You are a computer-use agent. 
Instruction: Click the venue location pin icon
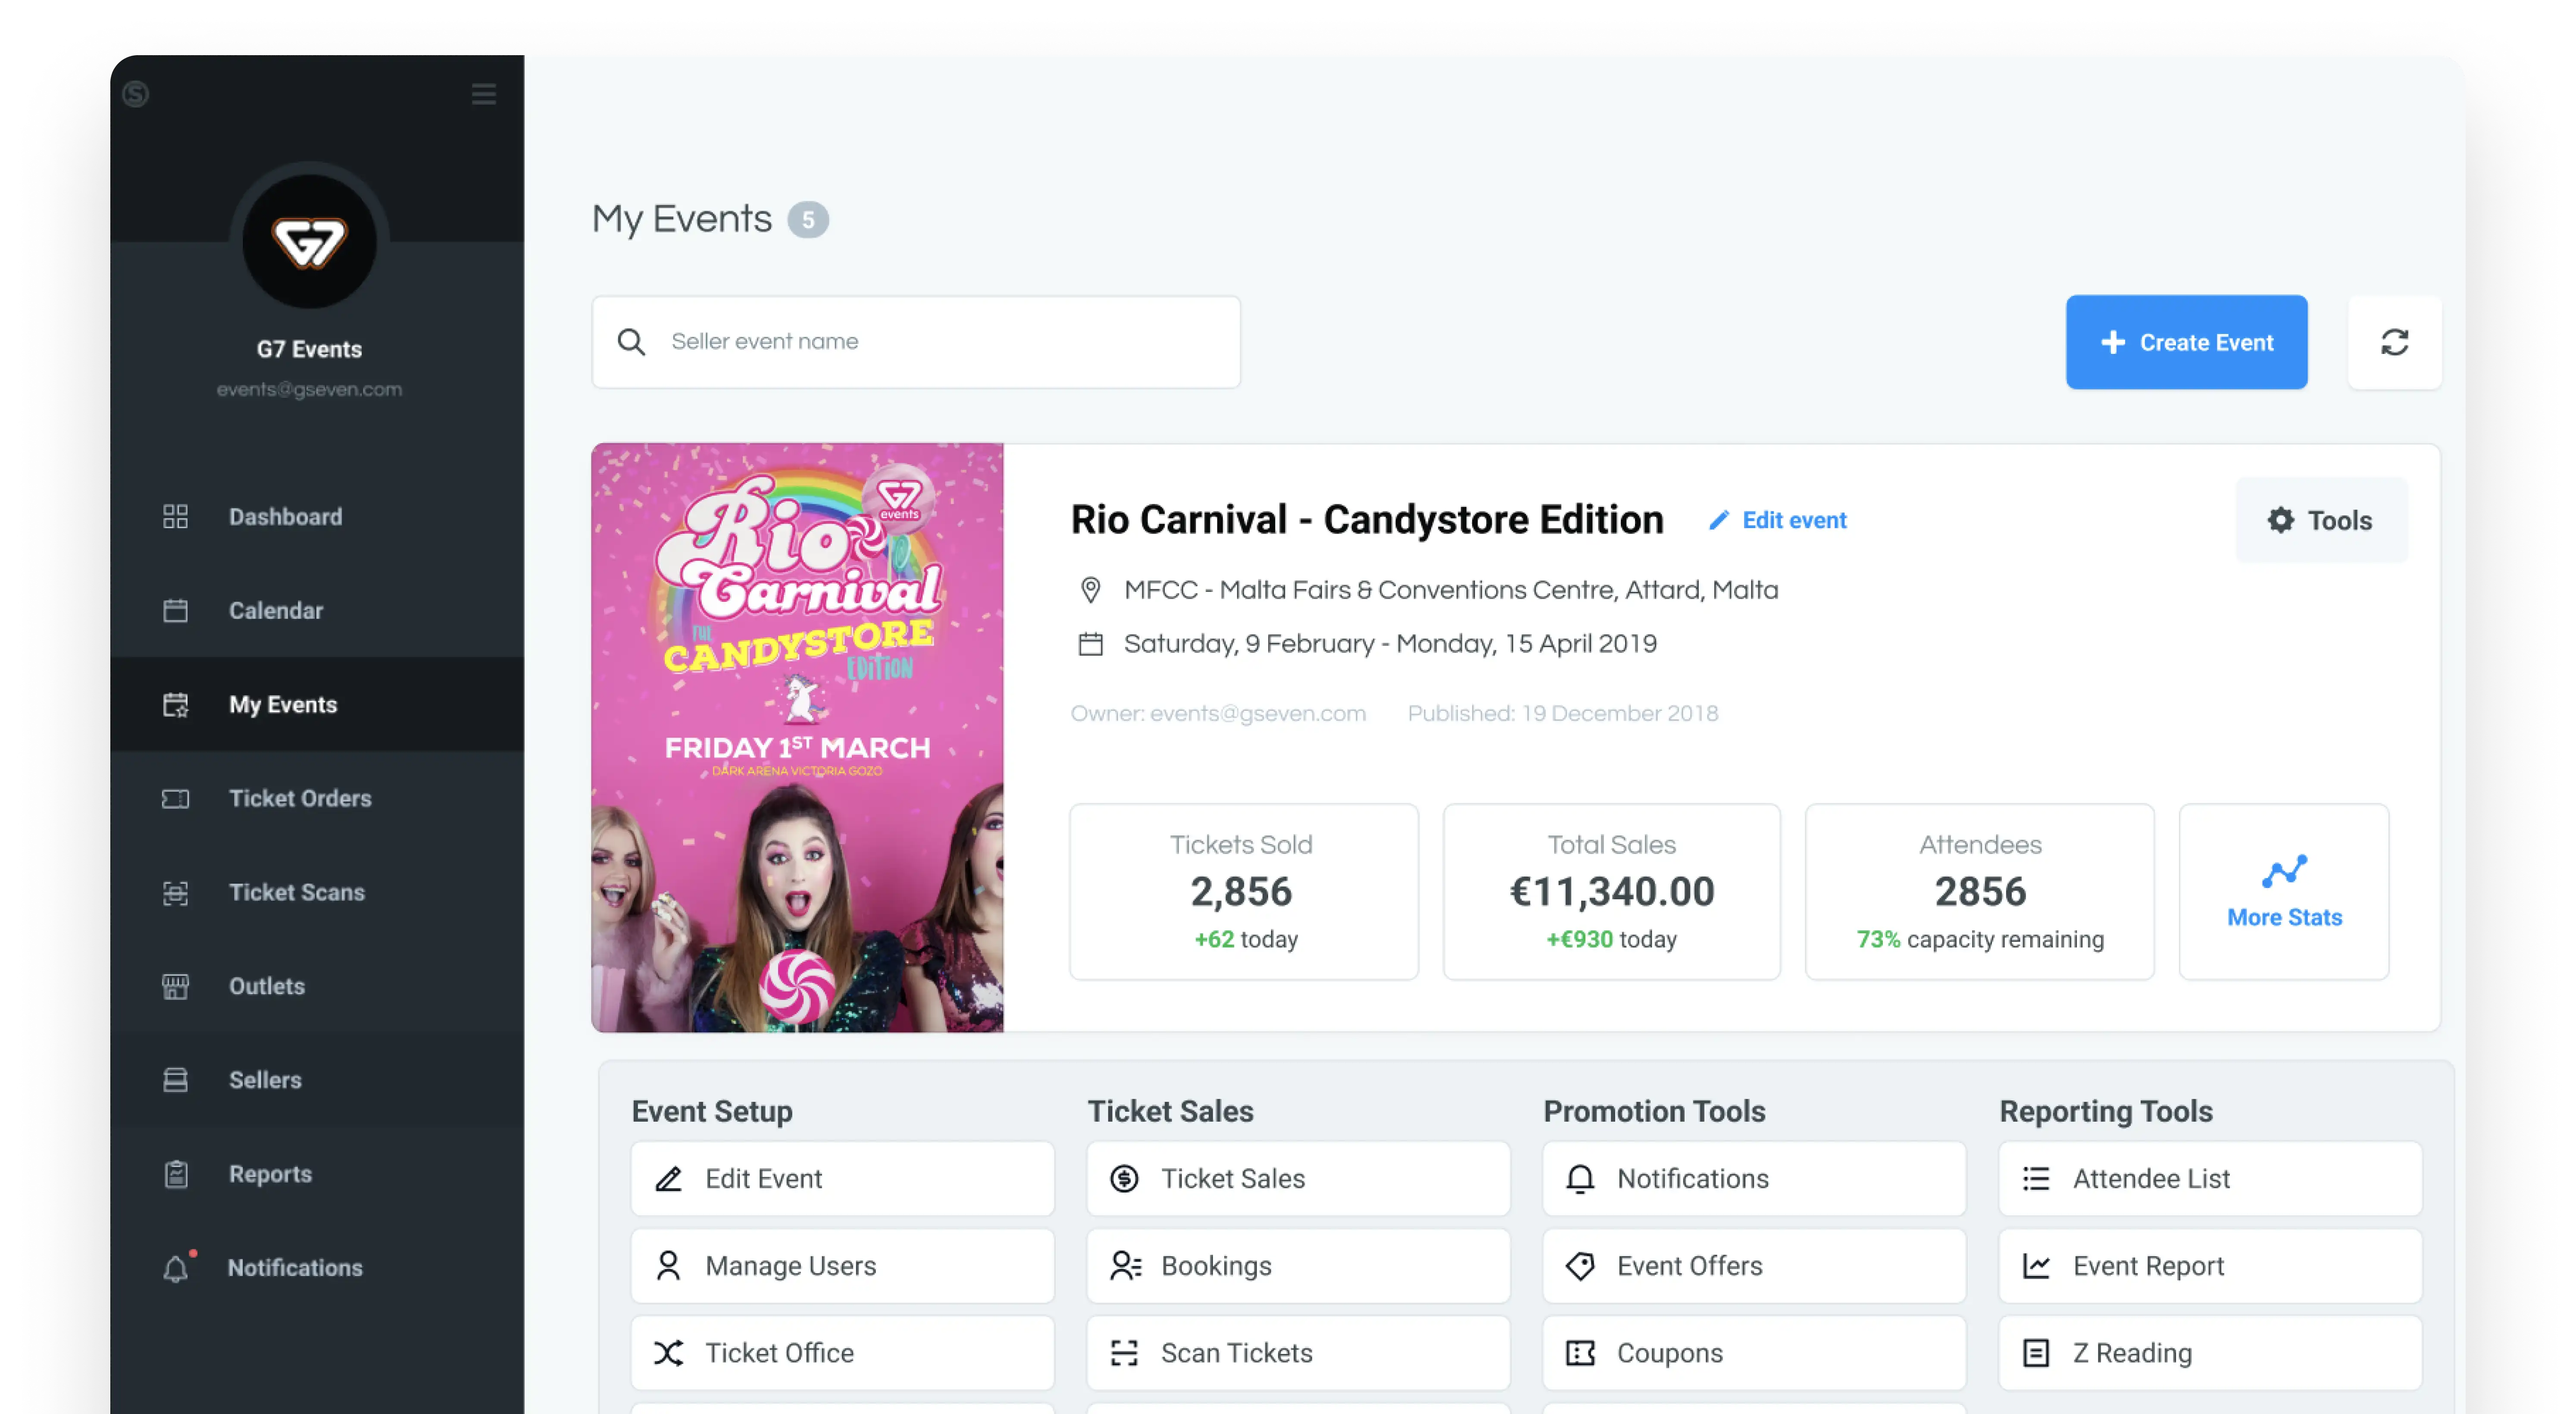pos(1091,590)
